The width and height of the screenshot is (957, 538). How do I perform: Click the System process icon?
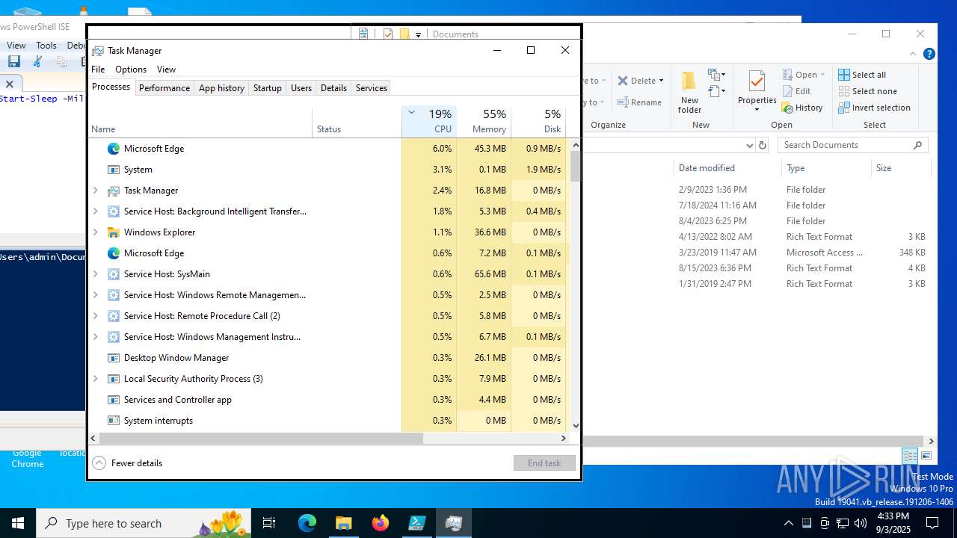tap(114, 170)
